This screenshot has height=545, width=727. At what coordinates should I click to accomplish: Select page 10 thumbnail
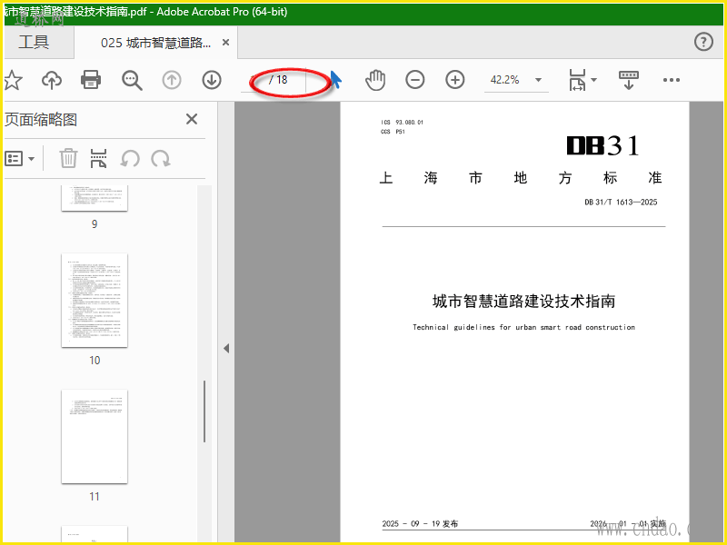[95, 301]
